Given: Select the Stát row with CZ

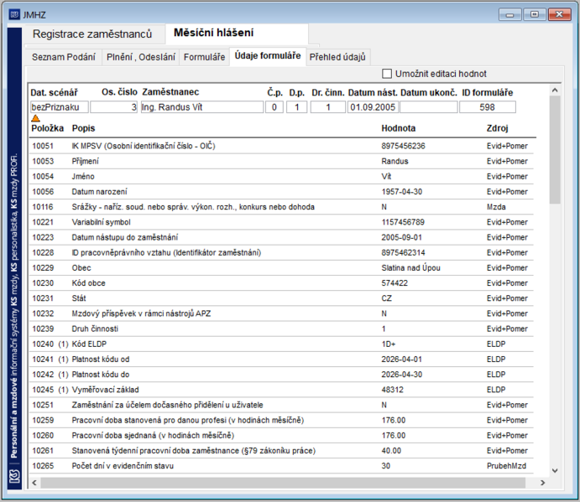Looking at the screenshot, I should pyautogui.click(x=281, y=298).
